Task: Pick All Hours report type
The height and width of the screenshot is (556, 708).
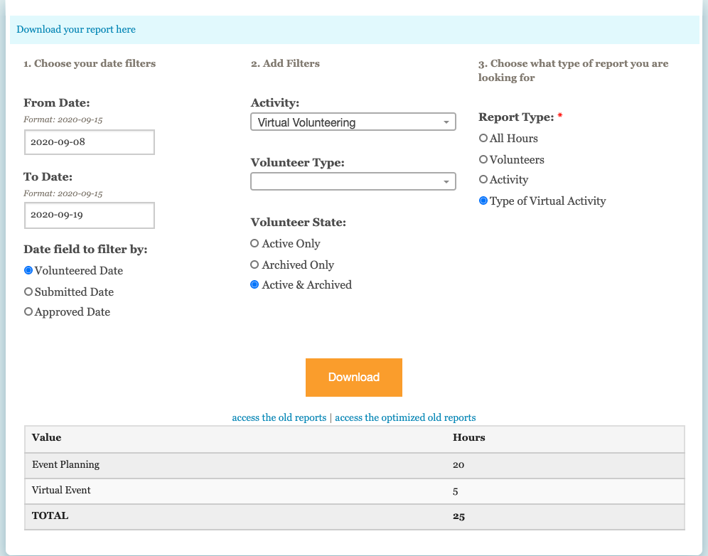Action: 483,138
